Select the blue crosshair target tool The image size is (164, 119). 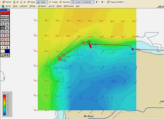click(7, 28)
